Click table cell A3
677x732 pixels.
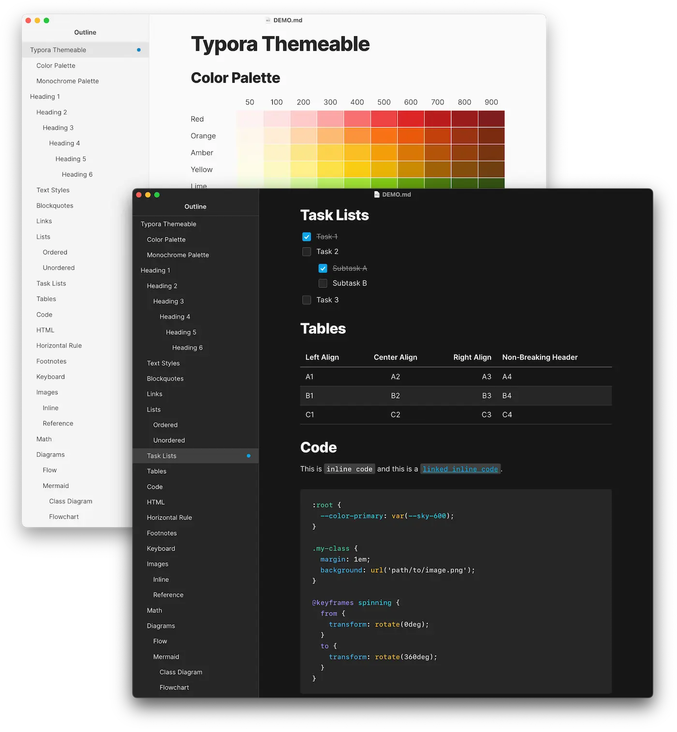486,377
